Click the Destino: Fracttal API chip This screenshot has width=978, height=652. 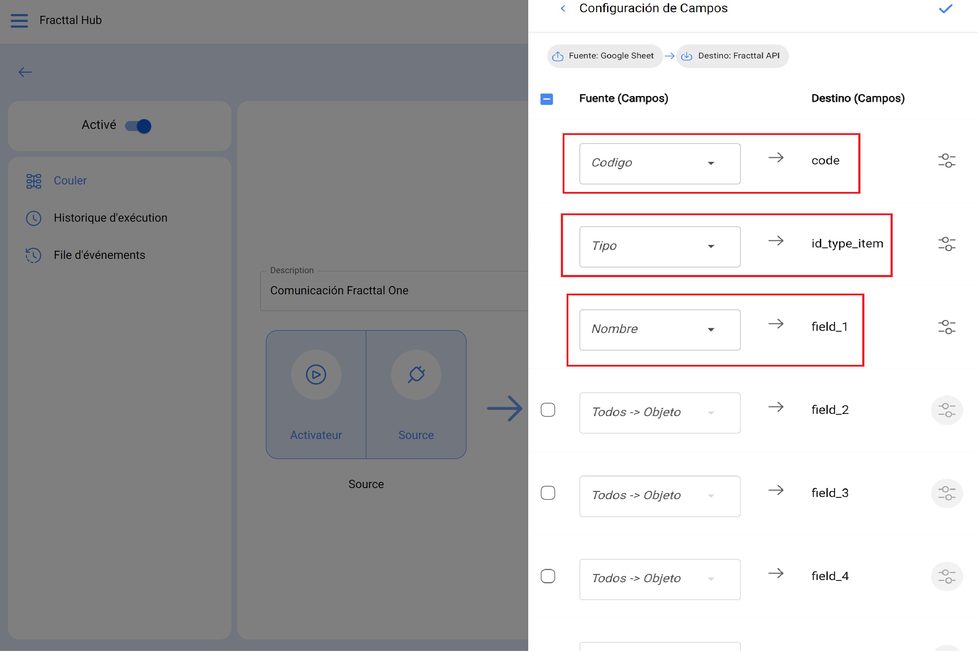(733, 56)
